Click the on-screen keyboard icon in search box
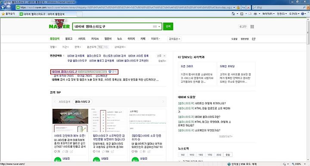The image size is (310, 166). pyautogui.click(x=155, y=27)
